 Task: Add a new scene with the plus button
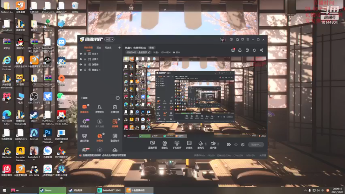119,47
